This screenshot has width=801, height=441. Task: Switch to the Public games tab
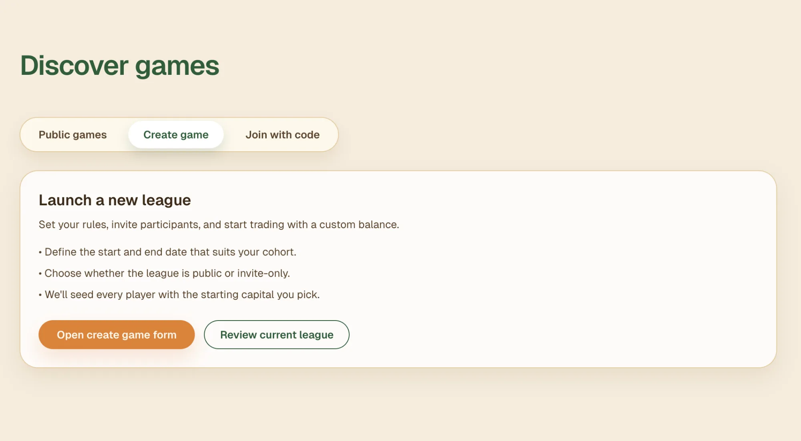(72, 135)
